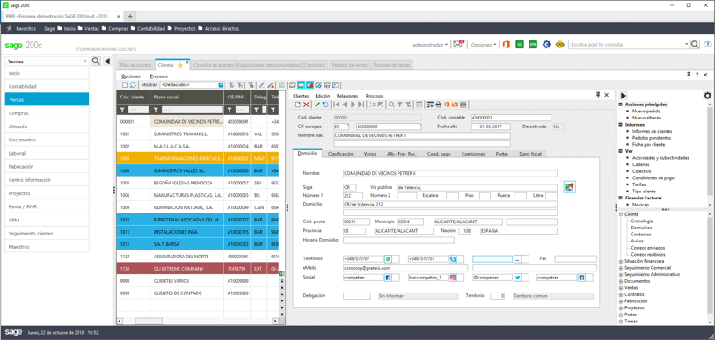The width and height of the screenshot is (715, 340).
Task: Click Nuevo pedido action link
Action: [x=646, y=111]
